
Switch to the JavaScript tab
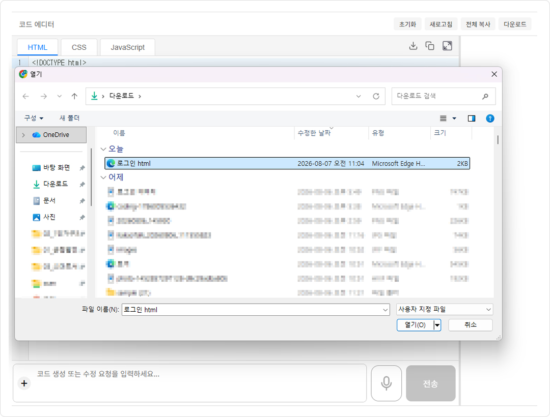tap(128, 47)
